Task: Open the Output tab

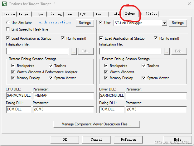Action: point(39,14)
